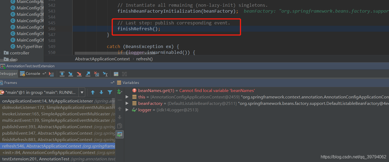Select frame doInvokeListener:172
Screen dimensions: 389x162
click(58, 108)
